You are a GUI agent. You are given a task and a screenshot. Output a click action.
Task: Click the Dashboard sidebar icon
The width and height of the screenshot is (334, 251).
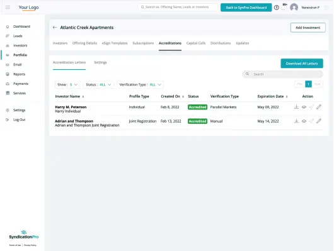click(8, 26)
